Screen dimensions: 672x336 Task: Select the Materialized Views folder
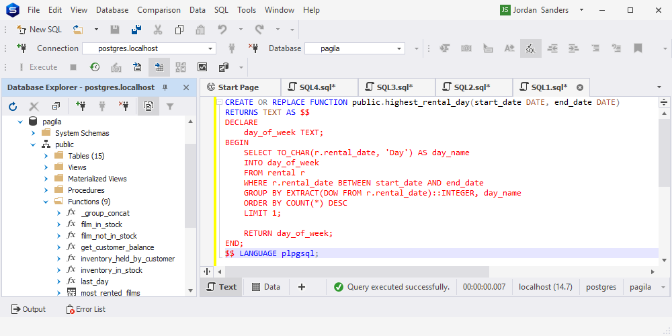(x=97, y=179)
